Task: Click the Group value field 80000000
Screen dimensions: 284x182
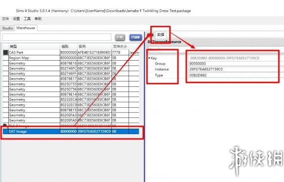Action: click(233, 64)
